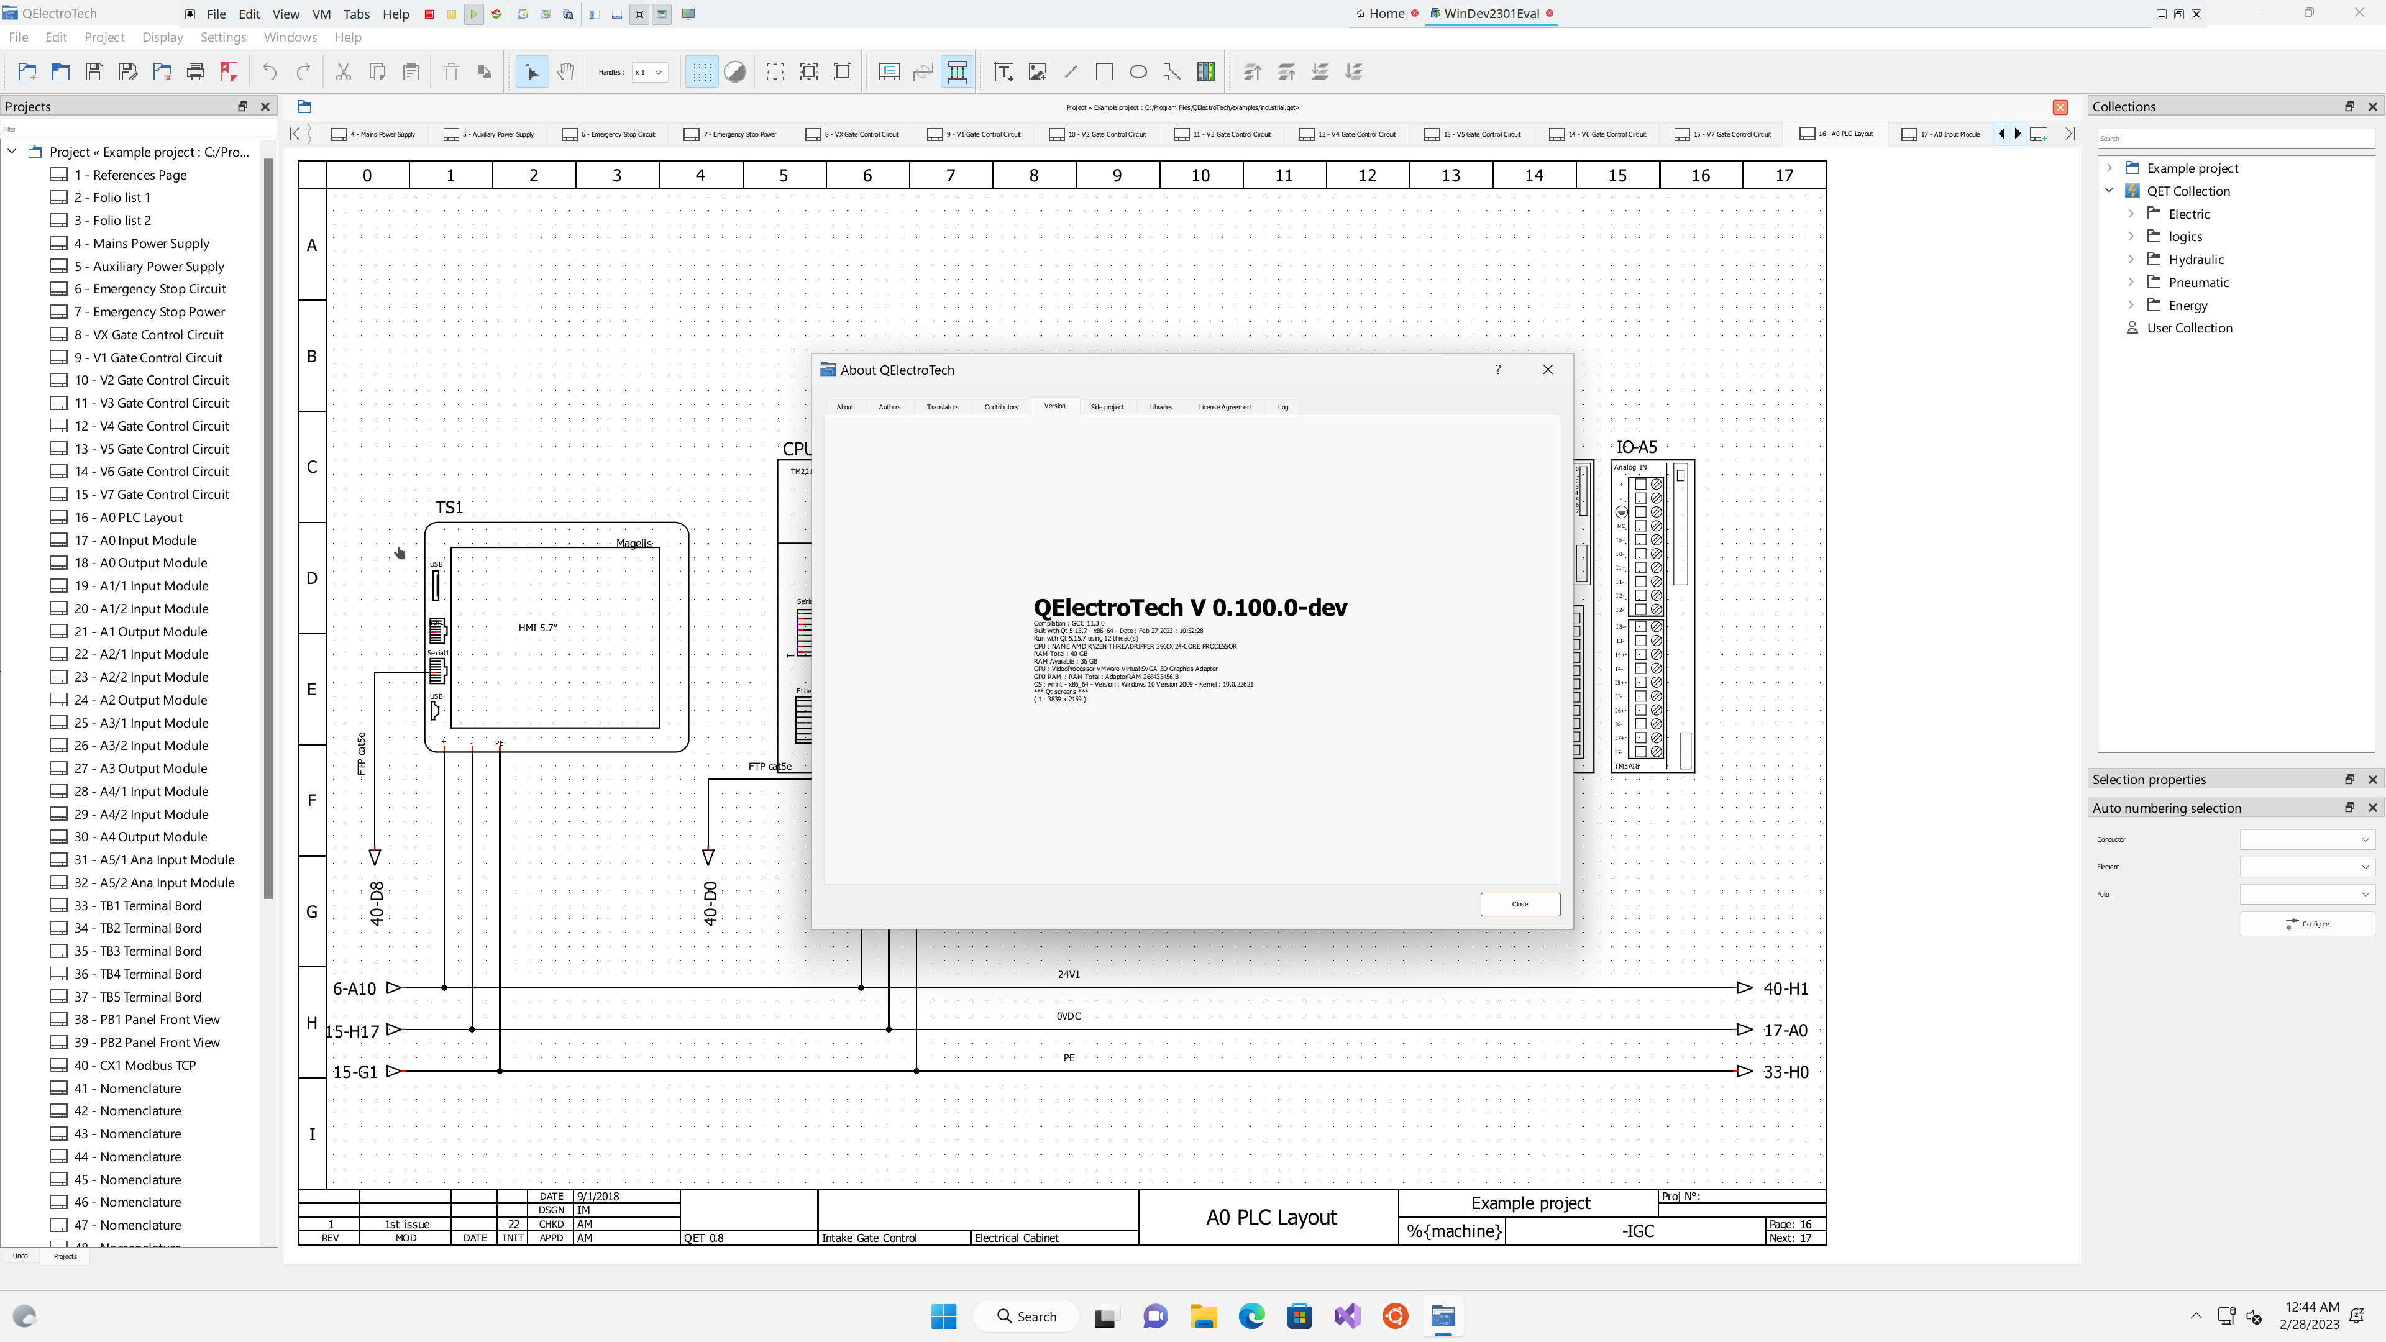
Task: Select the Add ellipse tool
Action: click(x=1138, y=71)
